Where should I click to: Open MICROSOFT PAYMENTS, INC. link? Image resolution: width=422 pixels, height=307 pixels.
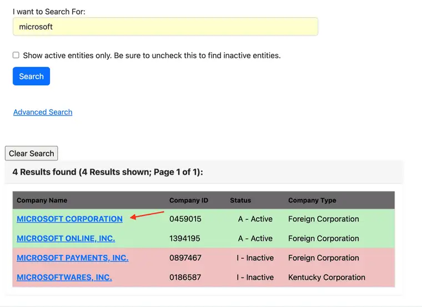point(72,258)
